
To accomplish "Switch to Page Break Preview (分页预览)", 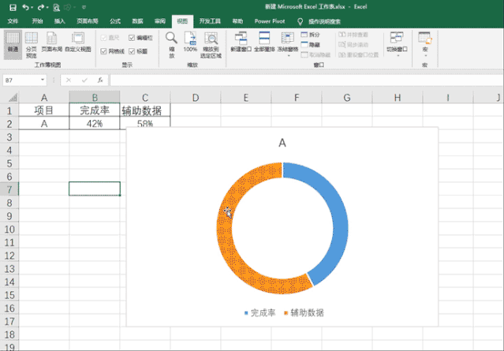I will click(x=32, y=45).
